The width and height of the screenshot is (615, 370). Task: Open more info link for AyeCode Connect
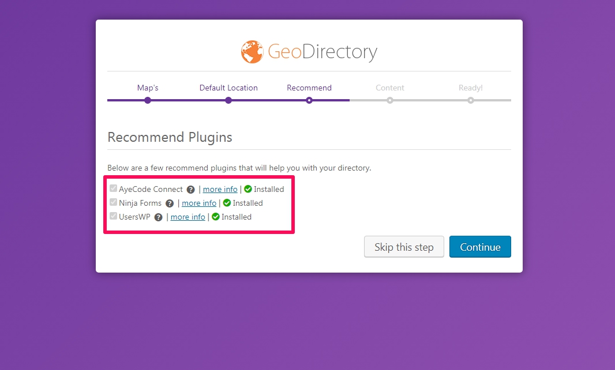(x=220, y=189)
